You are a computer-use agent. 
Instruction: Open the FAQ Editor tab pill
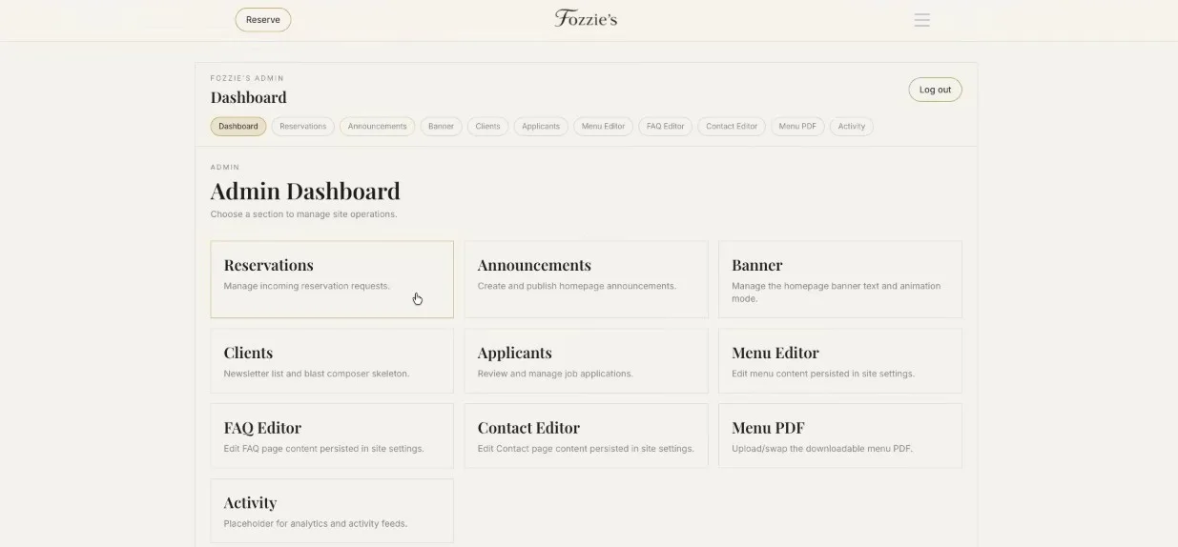tap(665, 126)
